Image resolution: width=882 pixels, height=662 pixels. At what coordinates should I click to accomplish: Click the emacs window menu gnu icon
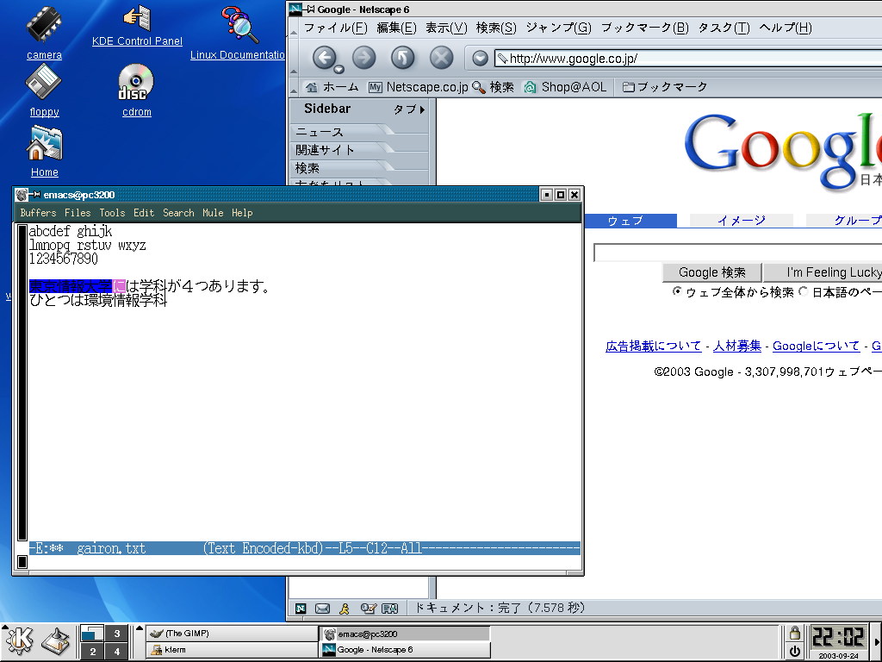click(22, 195)
